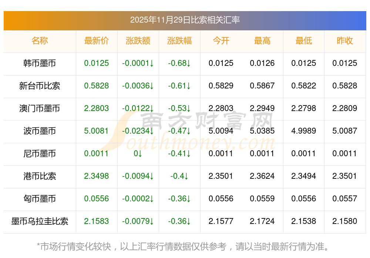Open the 新台币比索 currency row
The height and width of the screenshot is (258, 370).
pos(40,86)
